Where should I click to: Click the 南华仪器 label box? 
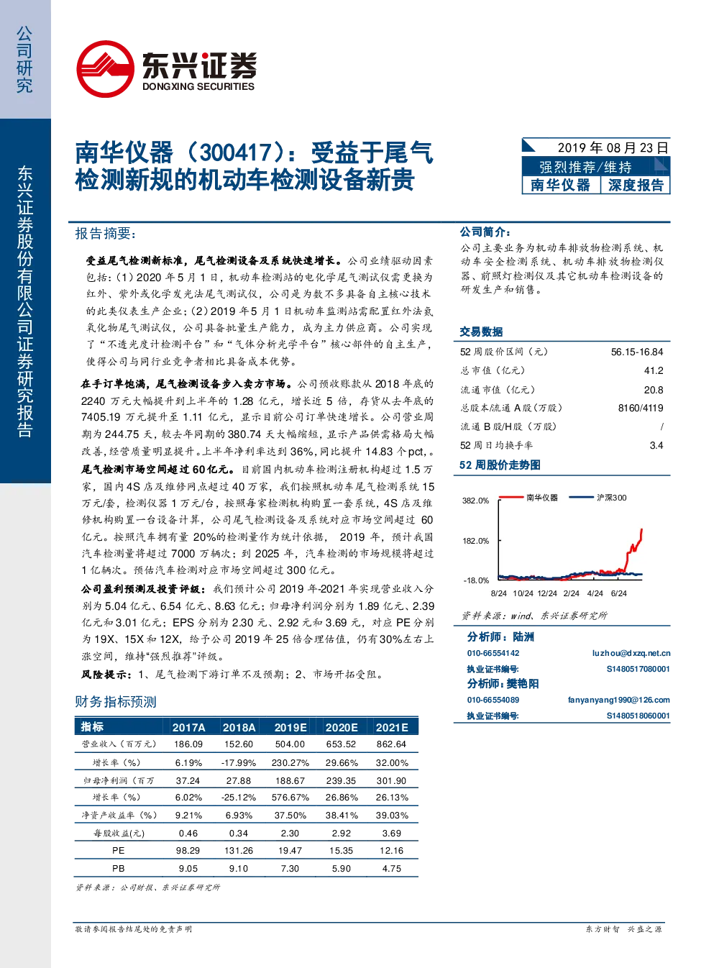(x=561, y=185)
